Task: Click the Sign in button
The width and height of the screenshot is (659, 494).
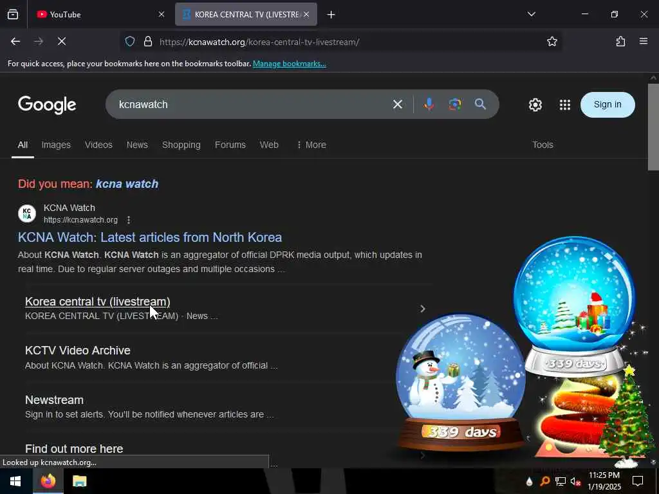Action: pos(608,105)
